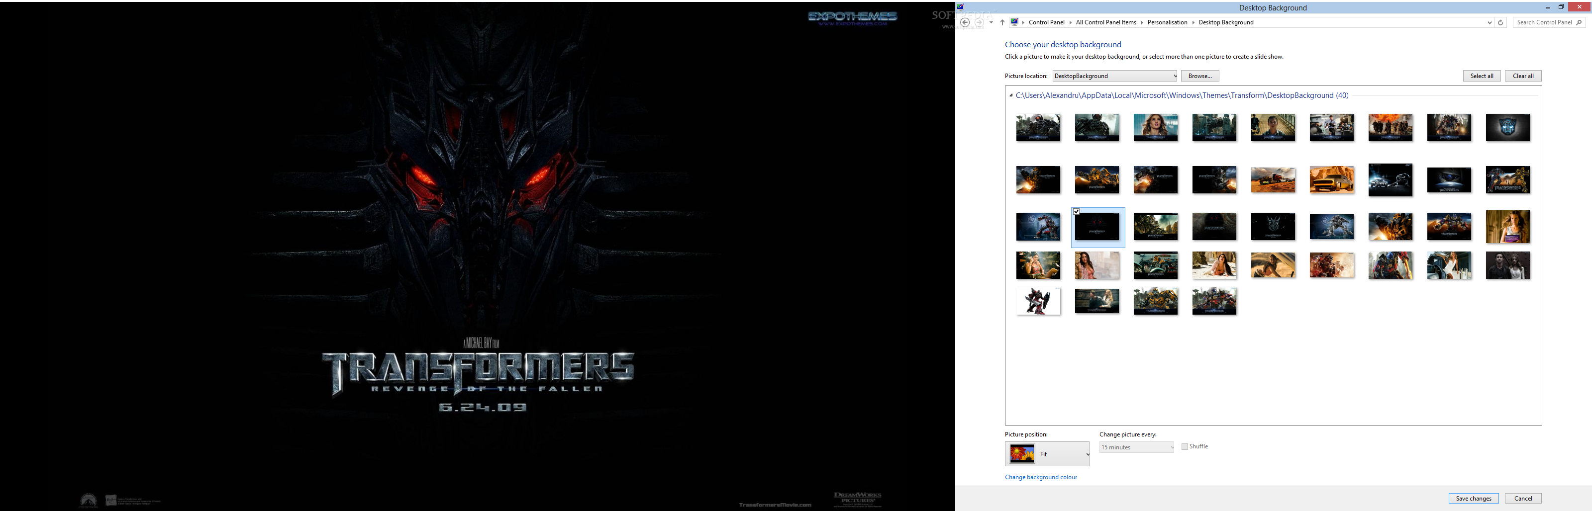
Task: Select the blue Autobot logo wallpaper
Action: [x=1507, y=128]
